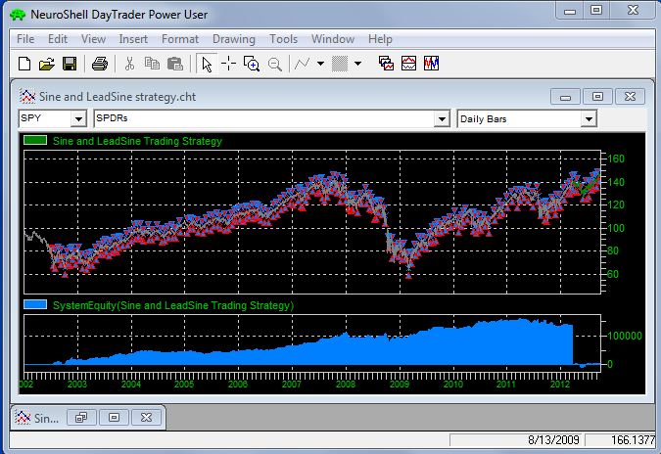Image resolution: width=661 pixels, height=454 pixels.
Task: Open fill pattern dropdown arrow
Action: point(357,64)
